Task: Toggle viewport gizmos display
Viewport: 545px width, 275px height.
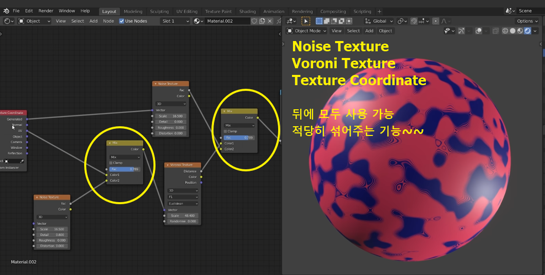Action: tap(461, 31)
